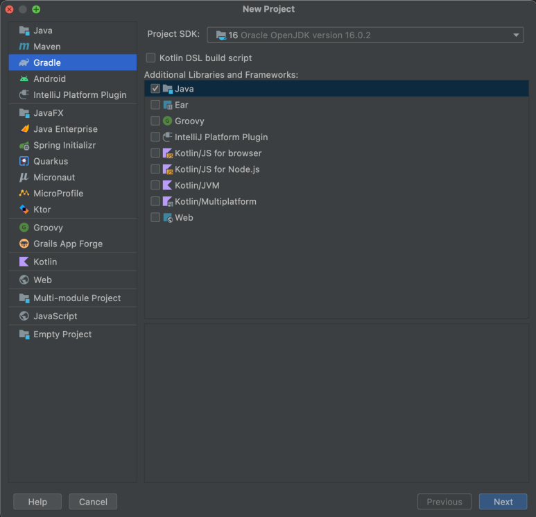Screen dimensions: 536x517
Task: Select Quarkus project type label
Action: click(51, 161)
